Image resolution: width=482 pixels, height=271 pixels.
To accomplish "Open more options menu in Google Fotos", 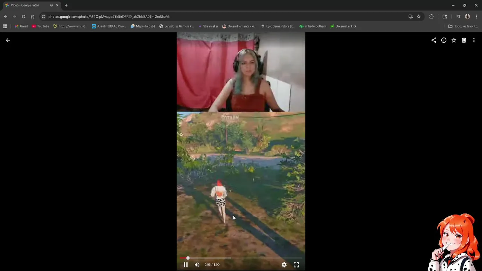I will [474, 40].
